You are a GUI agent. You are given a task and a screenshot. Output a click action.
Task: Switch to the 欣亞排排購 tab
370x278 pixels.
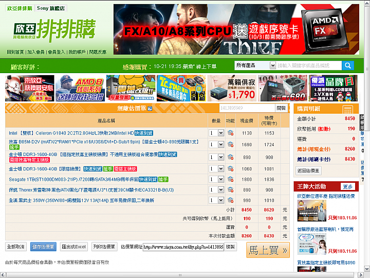[x=20, y=8]
